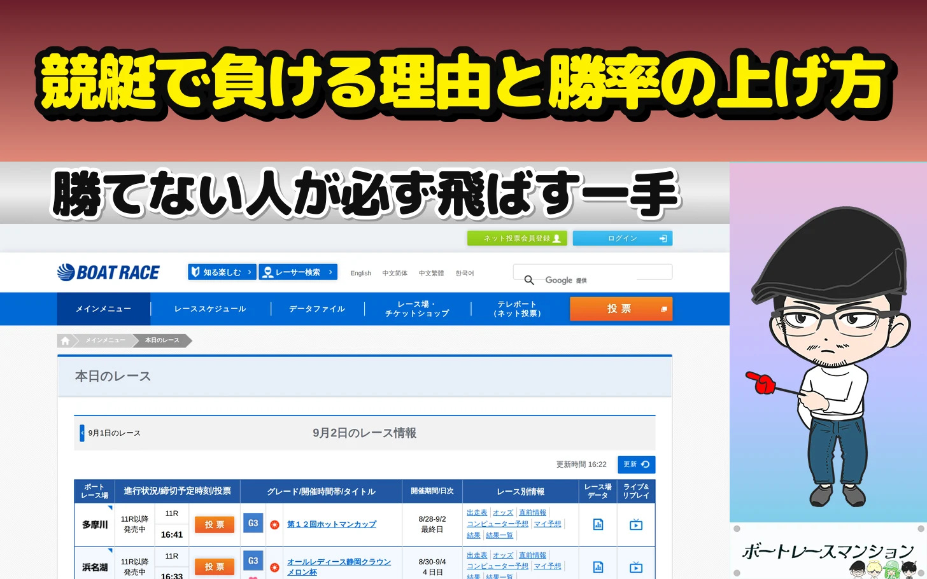927x579 pixels.
Task: Click ボートレースマンション logo
Action: [828, 551]
